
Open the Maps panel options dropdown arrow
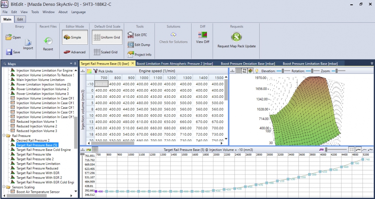pyautogui.click(x=71, y=64)
